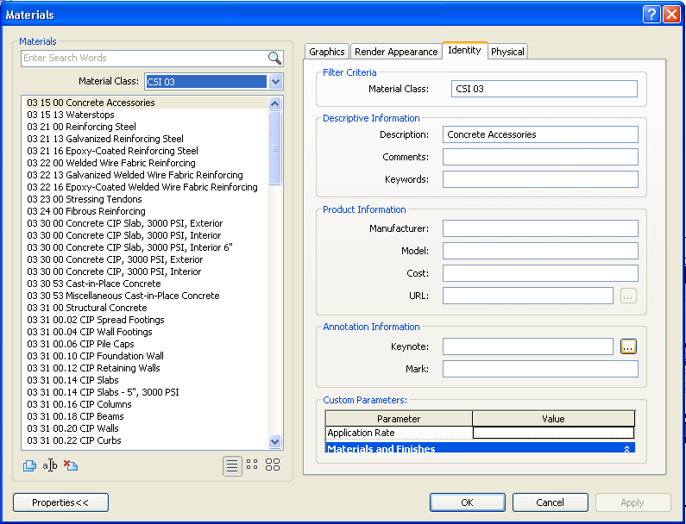Switch to the Graphics tab
Screen dimensions: 686x524
tap(327, 52)
